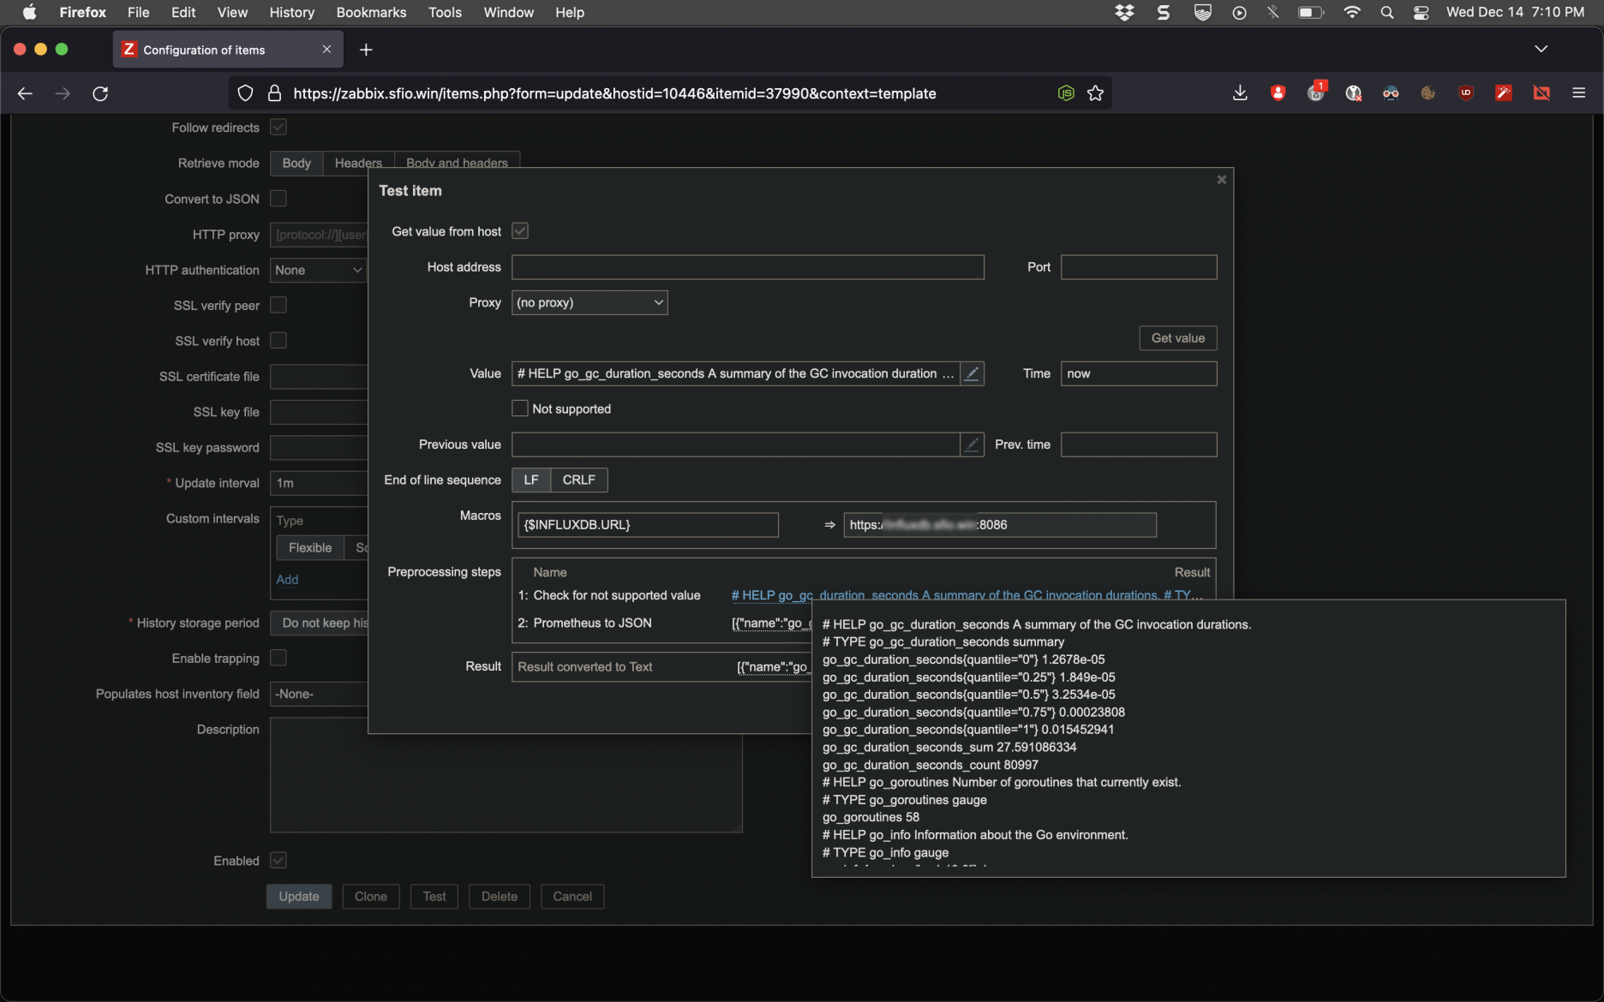Click into the Host address input field

pos(747,267)
